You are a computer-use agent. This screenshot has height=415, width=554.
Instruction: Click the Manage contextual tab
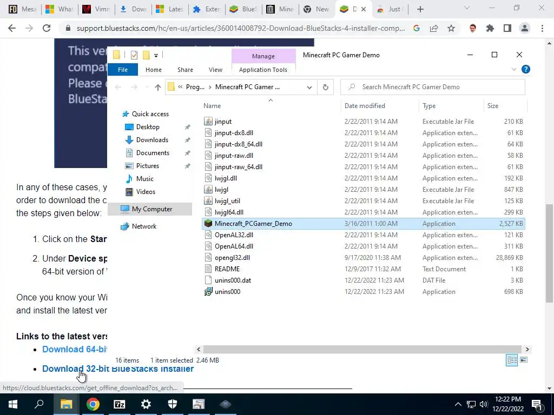point(263,56)
